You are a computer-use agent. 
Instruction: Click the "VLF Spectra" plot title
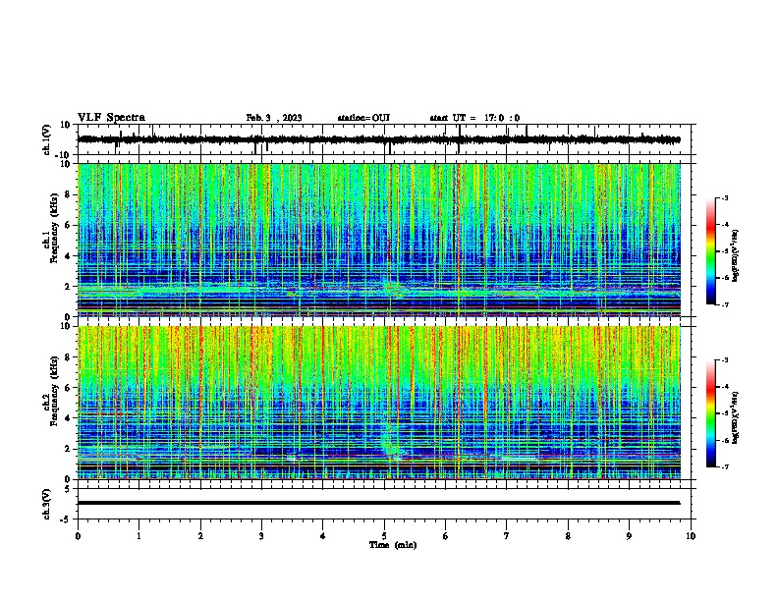[111, 118]
